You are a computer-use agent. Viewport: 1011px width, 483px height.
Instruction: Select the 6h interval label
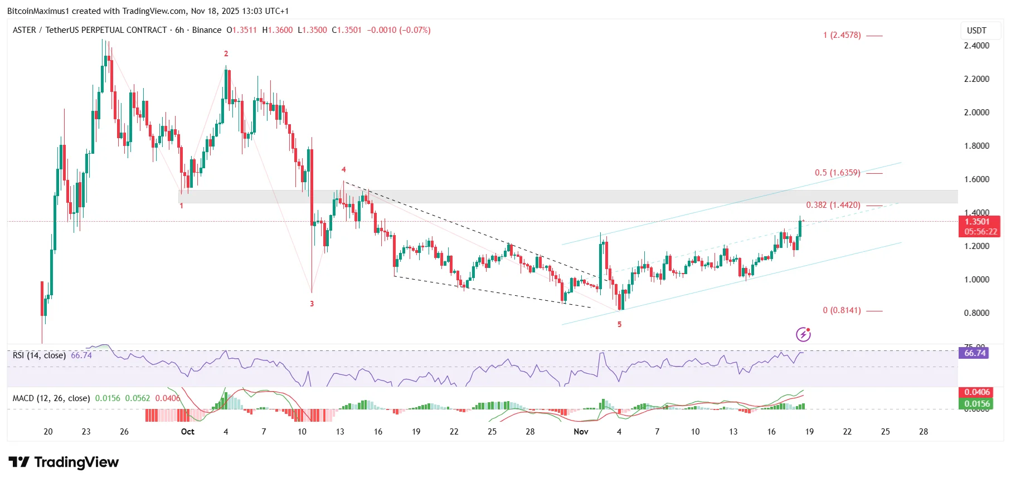179,30
